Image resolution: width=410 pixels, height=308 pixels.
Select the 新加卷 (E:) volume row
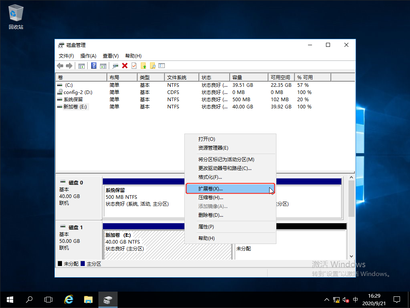(75, 107)
